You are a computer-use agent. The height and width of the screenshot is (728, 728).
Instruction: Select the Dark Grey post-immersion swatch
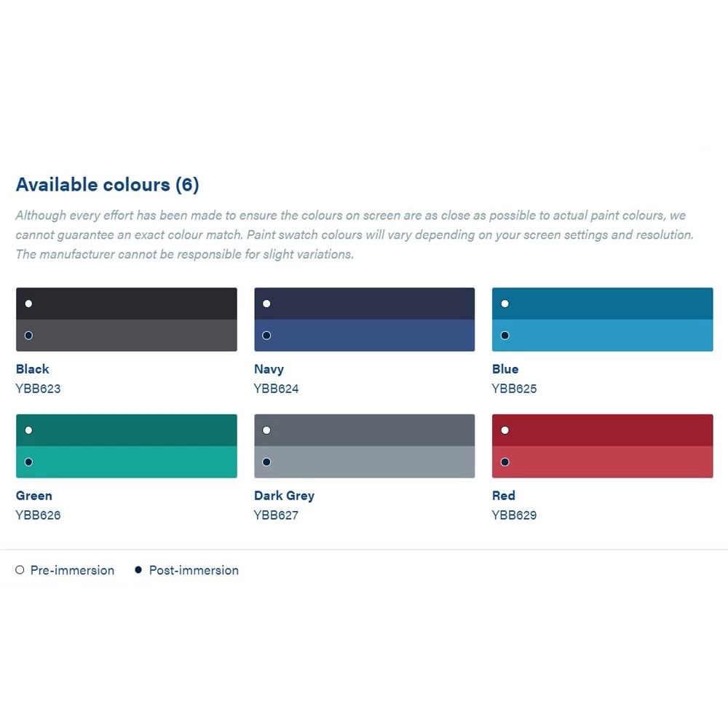pyautogui.click(x=364, y=462)
